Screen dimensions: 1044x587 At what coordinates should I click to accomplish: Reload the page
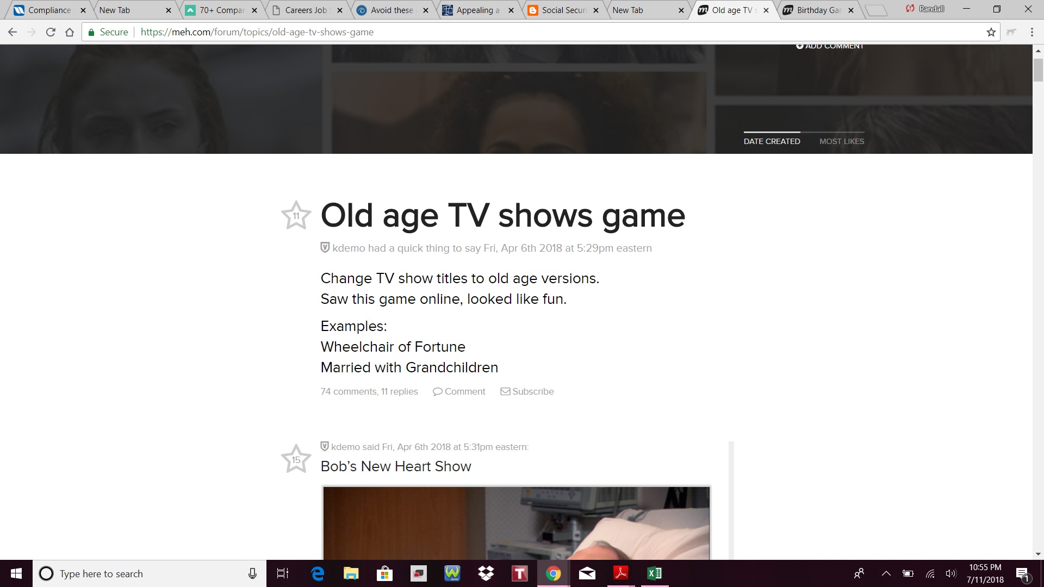51,32
